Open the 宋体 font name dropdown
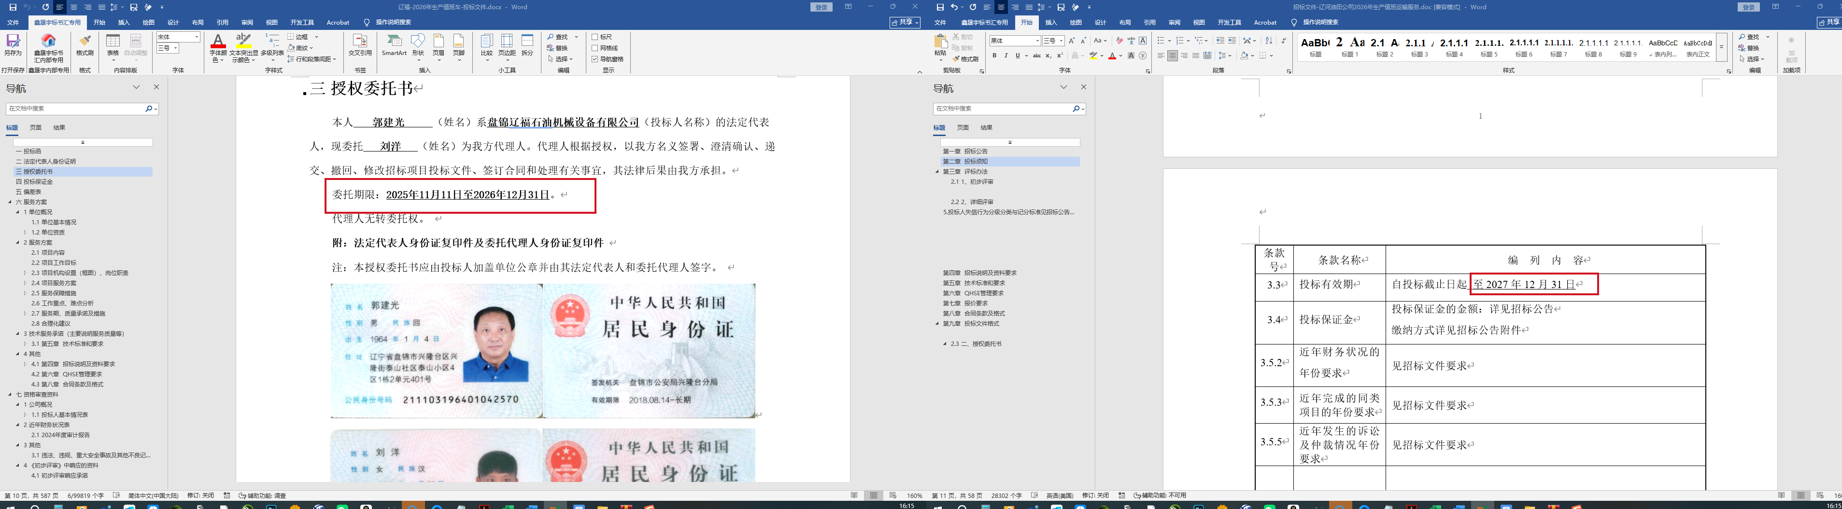Screen dimensions: 1842x509 click(197, 37)
